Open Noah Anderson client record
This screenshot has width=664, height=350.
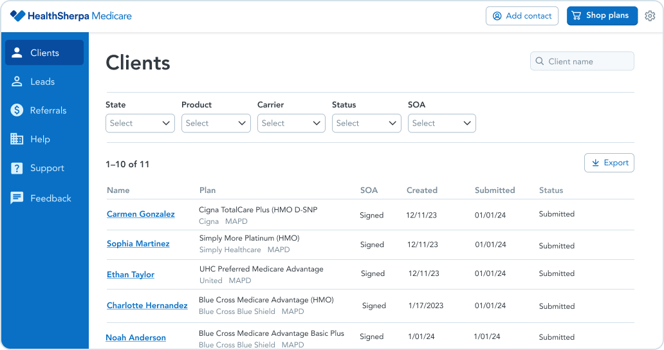[136, 337]
